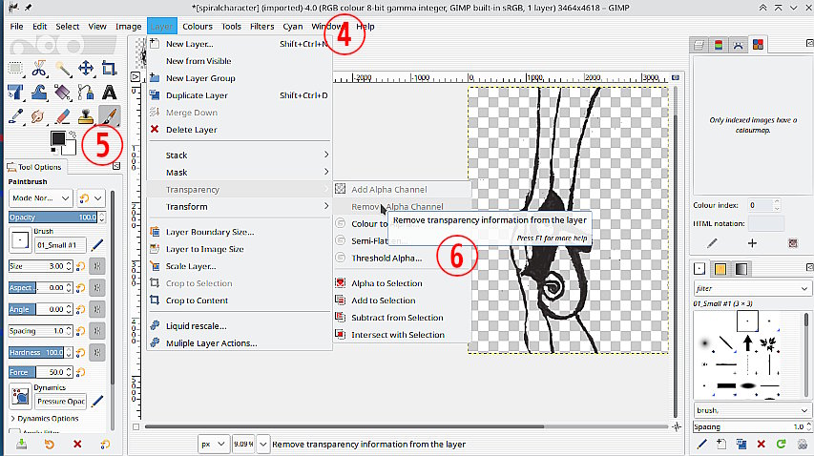Switch to the Channels tab
The image size is (814, 456).
(x=719, y=45)
